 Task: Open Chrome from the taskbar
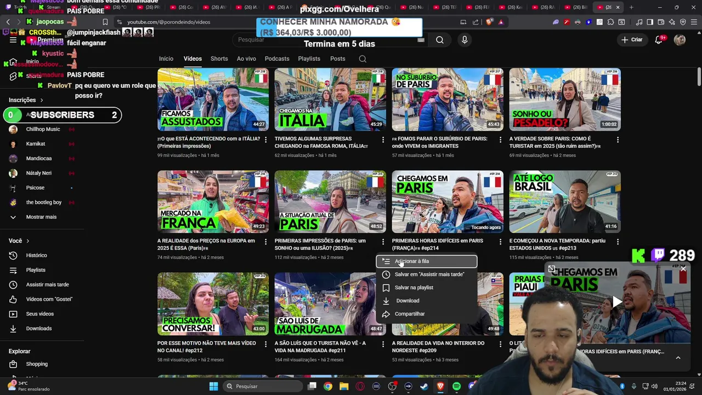pos(327,386)
